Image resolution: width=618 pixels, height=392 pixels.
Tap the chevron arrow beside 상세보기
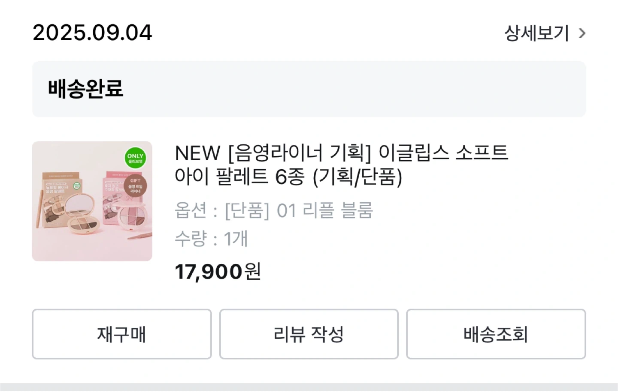[582, 33]
